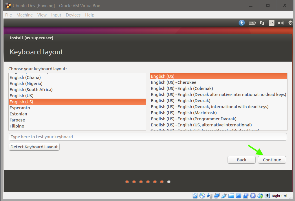
Task: Click the shared folders status icon
Action: pos(231,196)
